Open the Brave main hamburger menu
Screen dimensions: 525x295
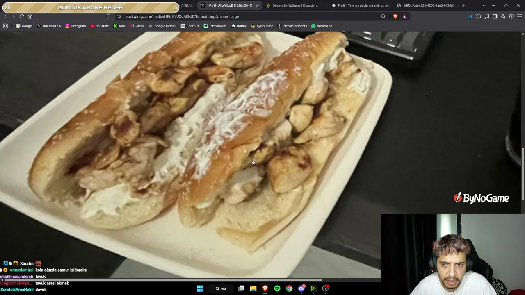(x=519, y=16)
